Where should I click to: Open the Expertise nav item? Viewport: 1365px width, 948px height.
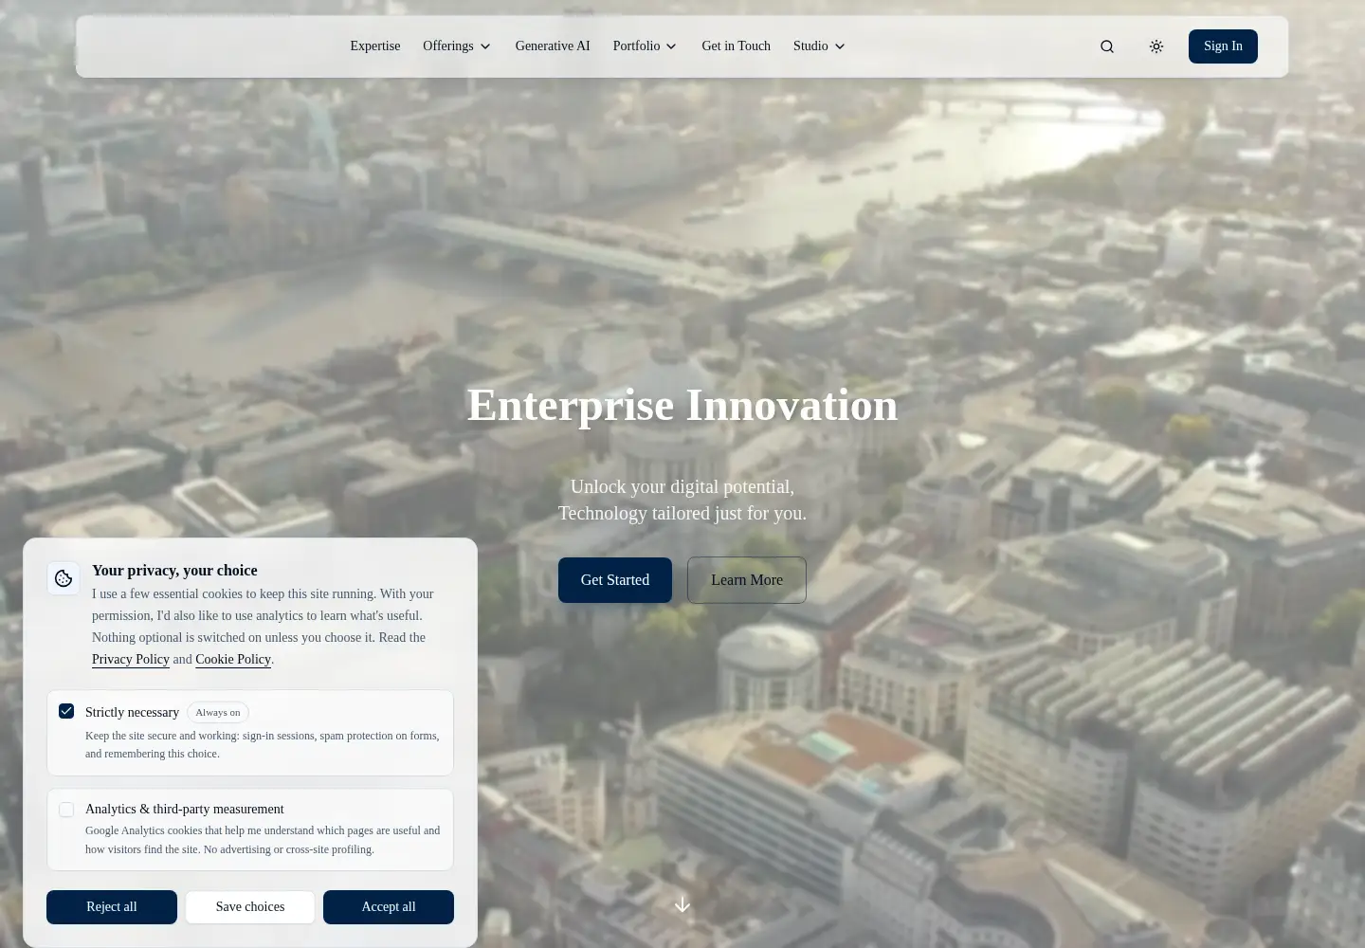click(x=375, y=46)
